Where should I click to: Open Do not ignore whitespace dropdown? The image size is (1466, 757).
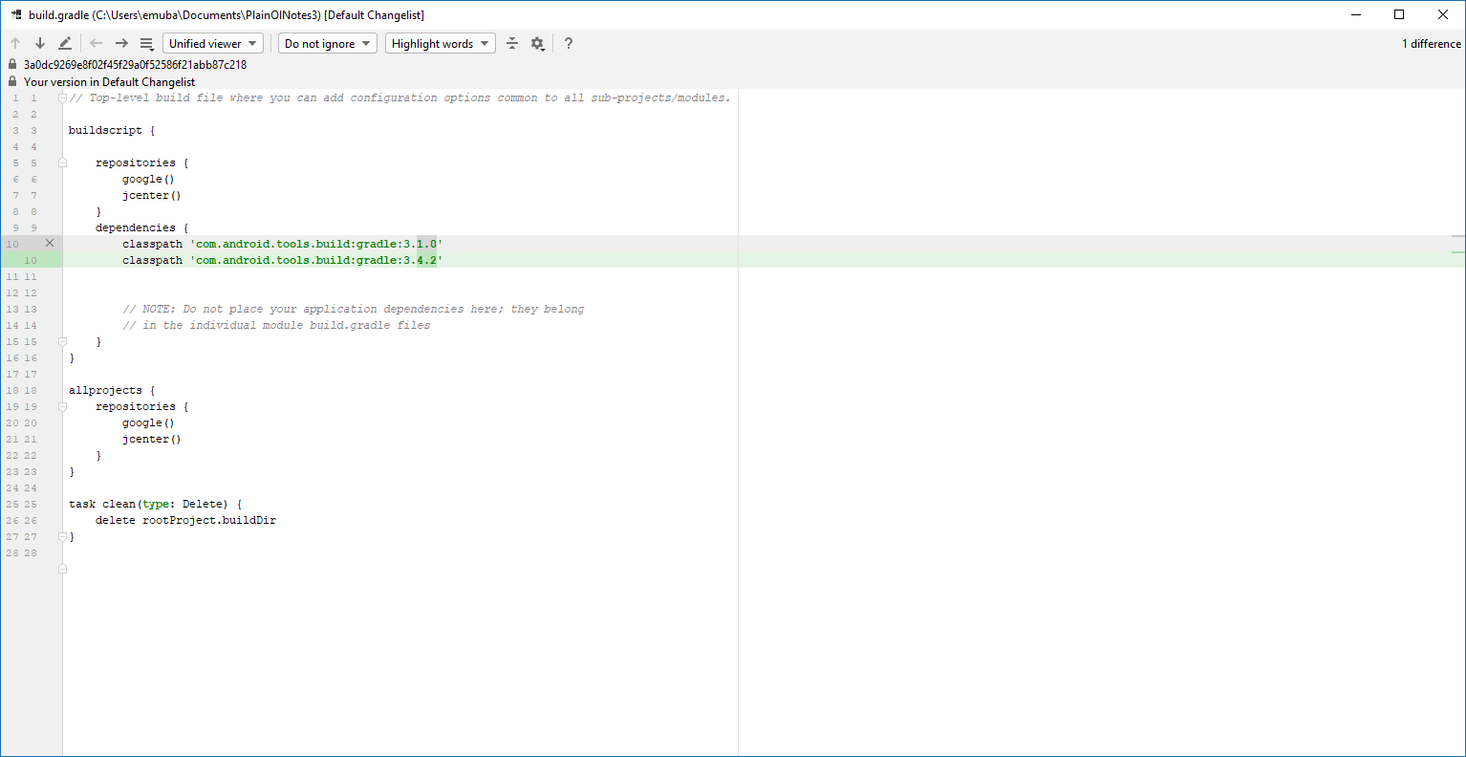coord(328,43)
